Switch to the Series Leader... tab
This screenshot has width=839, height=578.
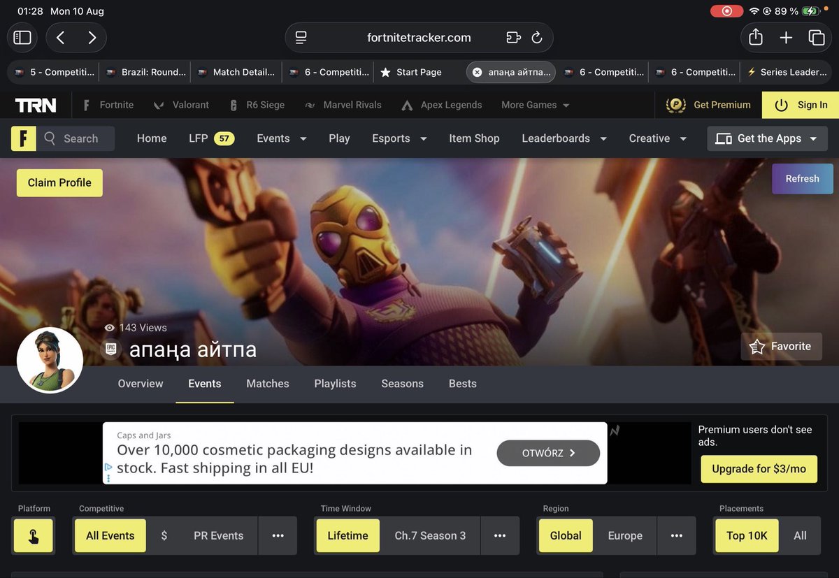[787, 72]
